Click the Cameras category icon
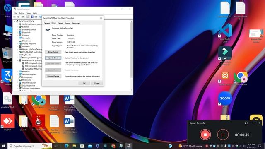 point(20,35)
